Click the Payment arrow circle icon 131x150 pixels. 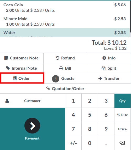[32, 126]
